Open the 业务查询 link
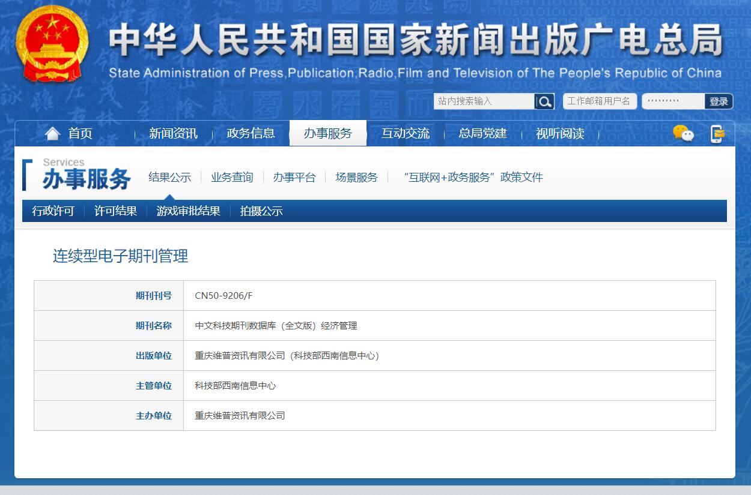The width and height of the screenshot is (751, 495). tap(232, 177)
